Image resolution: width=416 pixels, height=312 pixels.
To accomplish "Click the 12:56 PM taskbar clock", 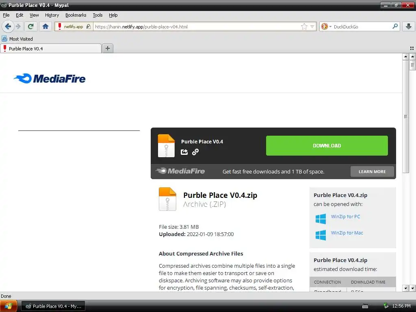I will point(401,306).
